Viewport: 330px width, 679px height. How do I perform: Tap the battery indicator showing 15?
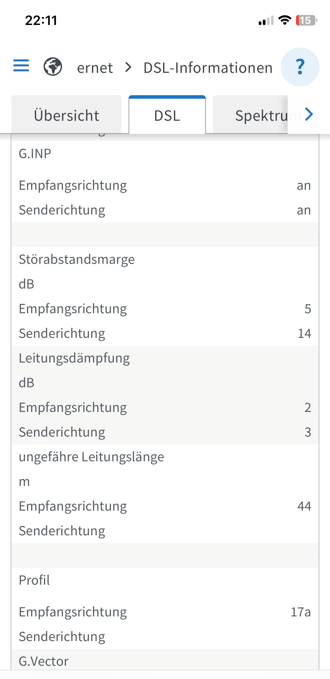pyautogui.click(x=306, y=20)
